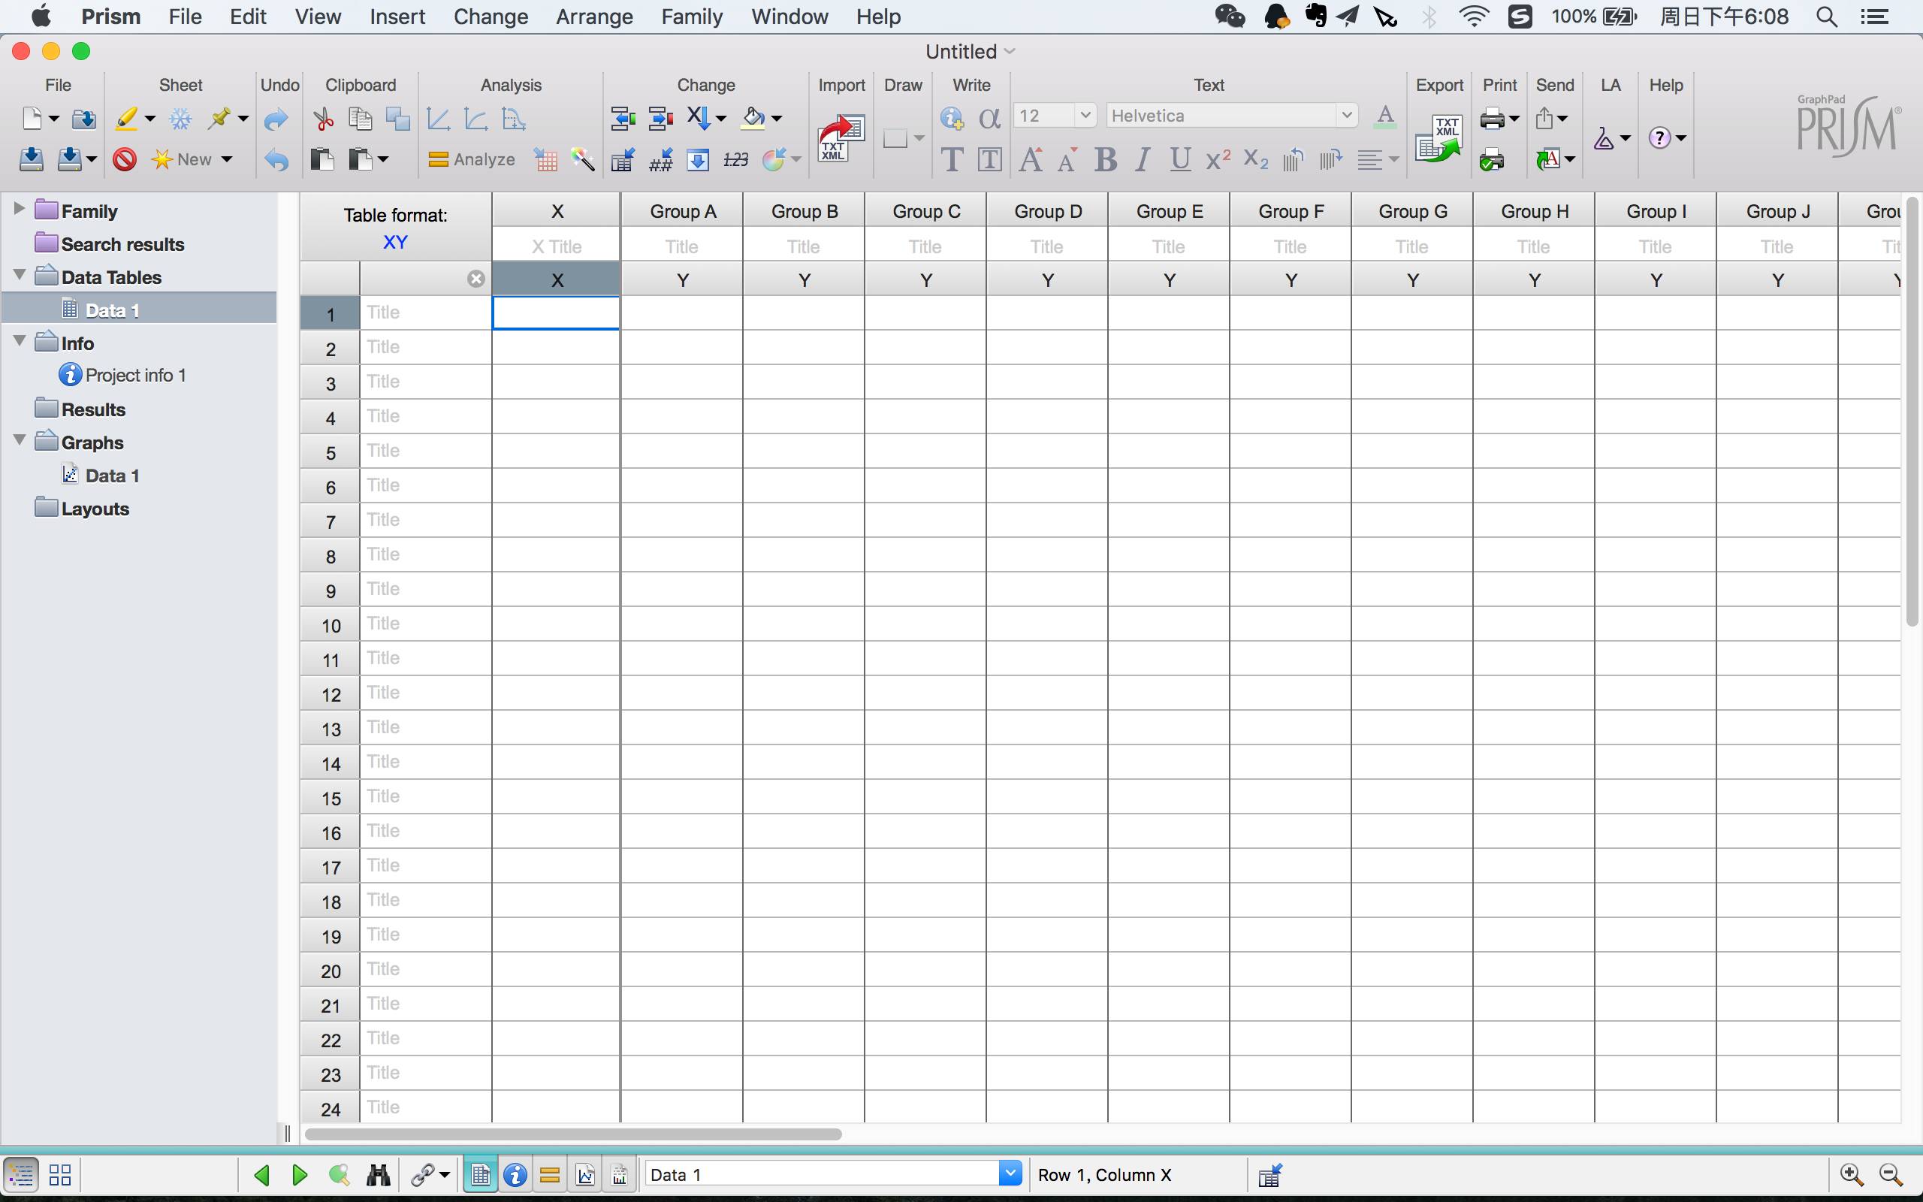Screen dimensions: 1923x1202
Task: Toggle Bold text formatting
Action: click(1104, 160)
